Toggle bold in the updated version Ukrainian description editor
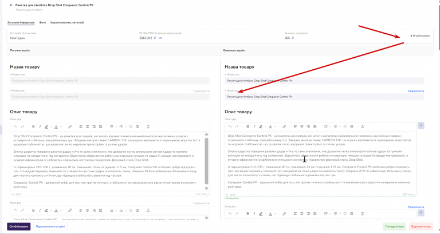Viewport: 440px width, 234px height. 247,126
